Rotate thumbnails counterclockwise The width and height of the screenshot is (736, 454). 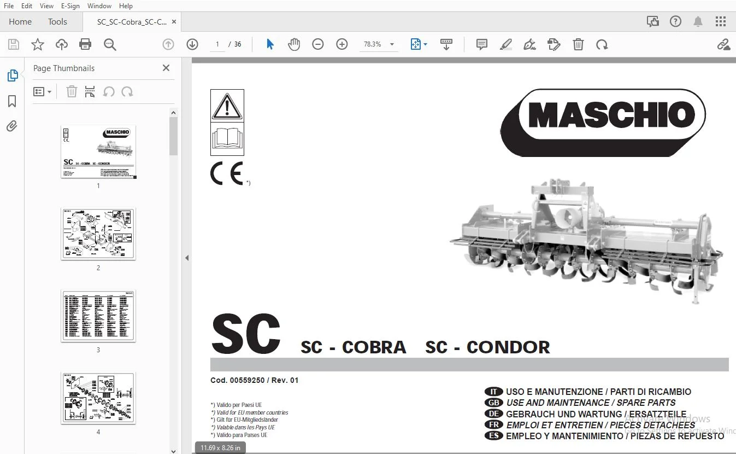coord(109,92)
